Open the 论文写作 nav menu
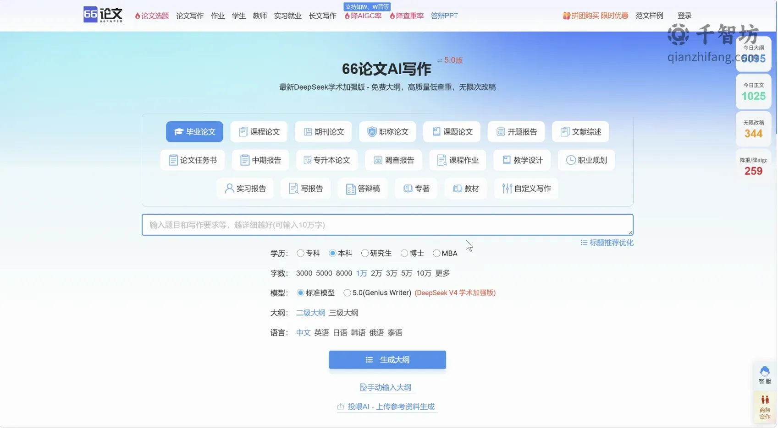This screenshot has height=428, width=778. 190,16
